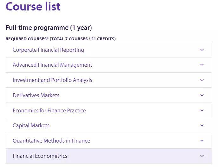The image size is (218, 167).
Task: Click the Financial Econometrics course title
Action: click(40, 156)
